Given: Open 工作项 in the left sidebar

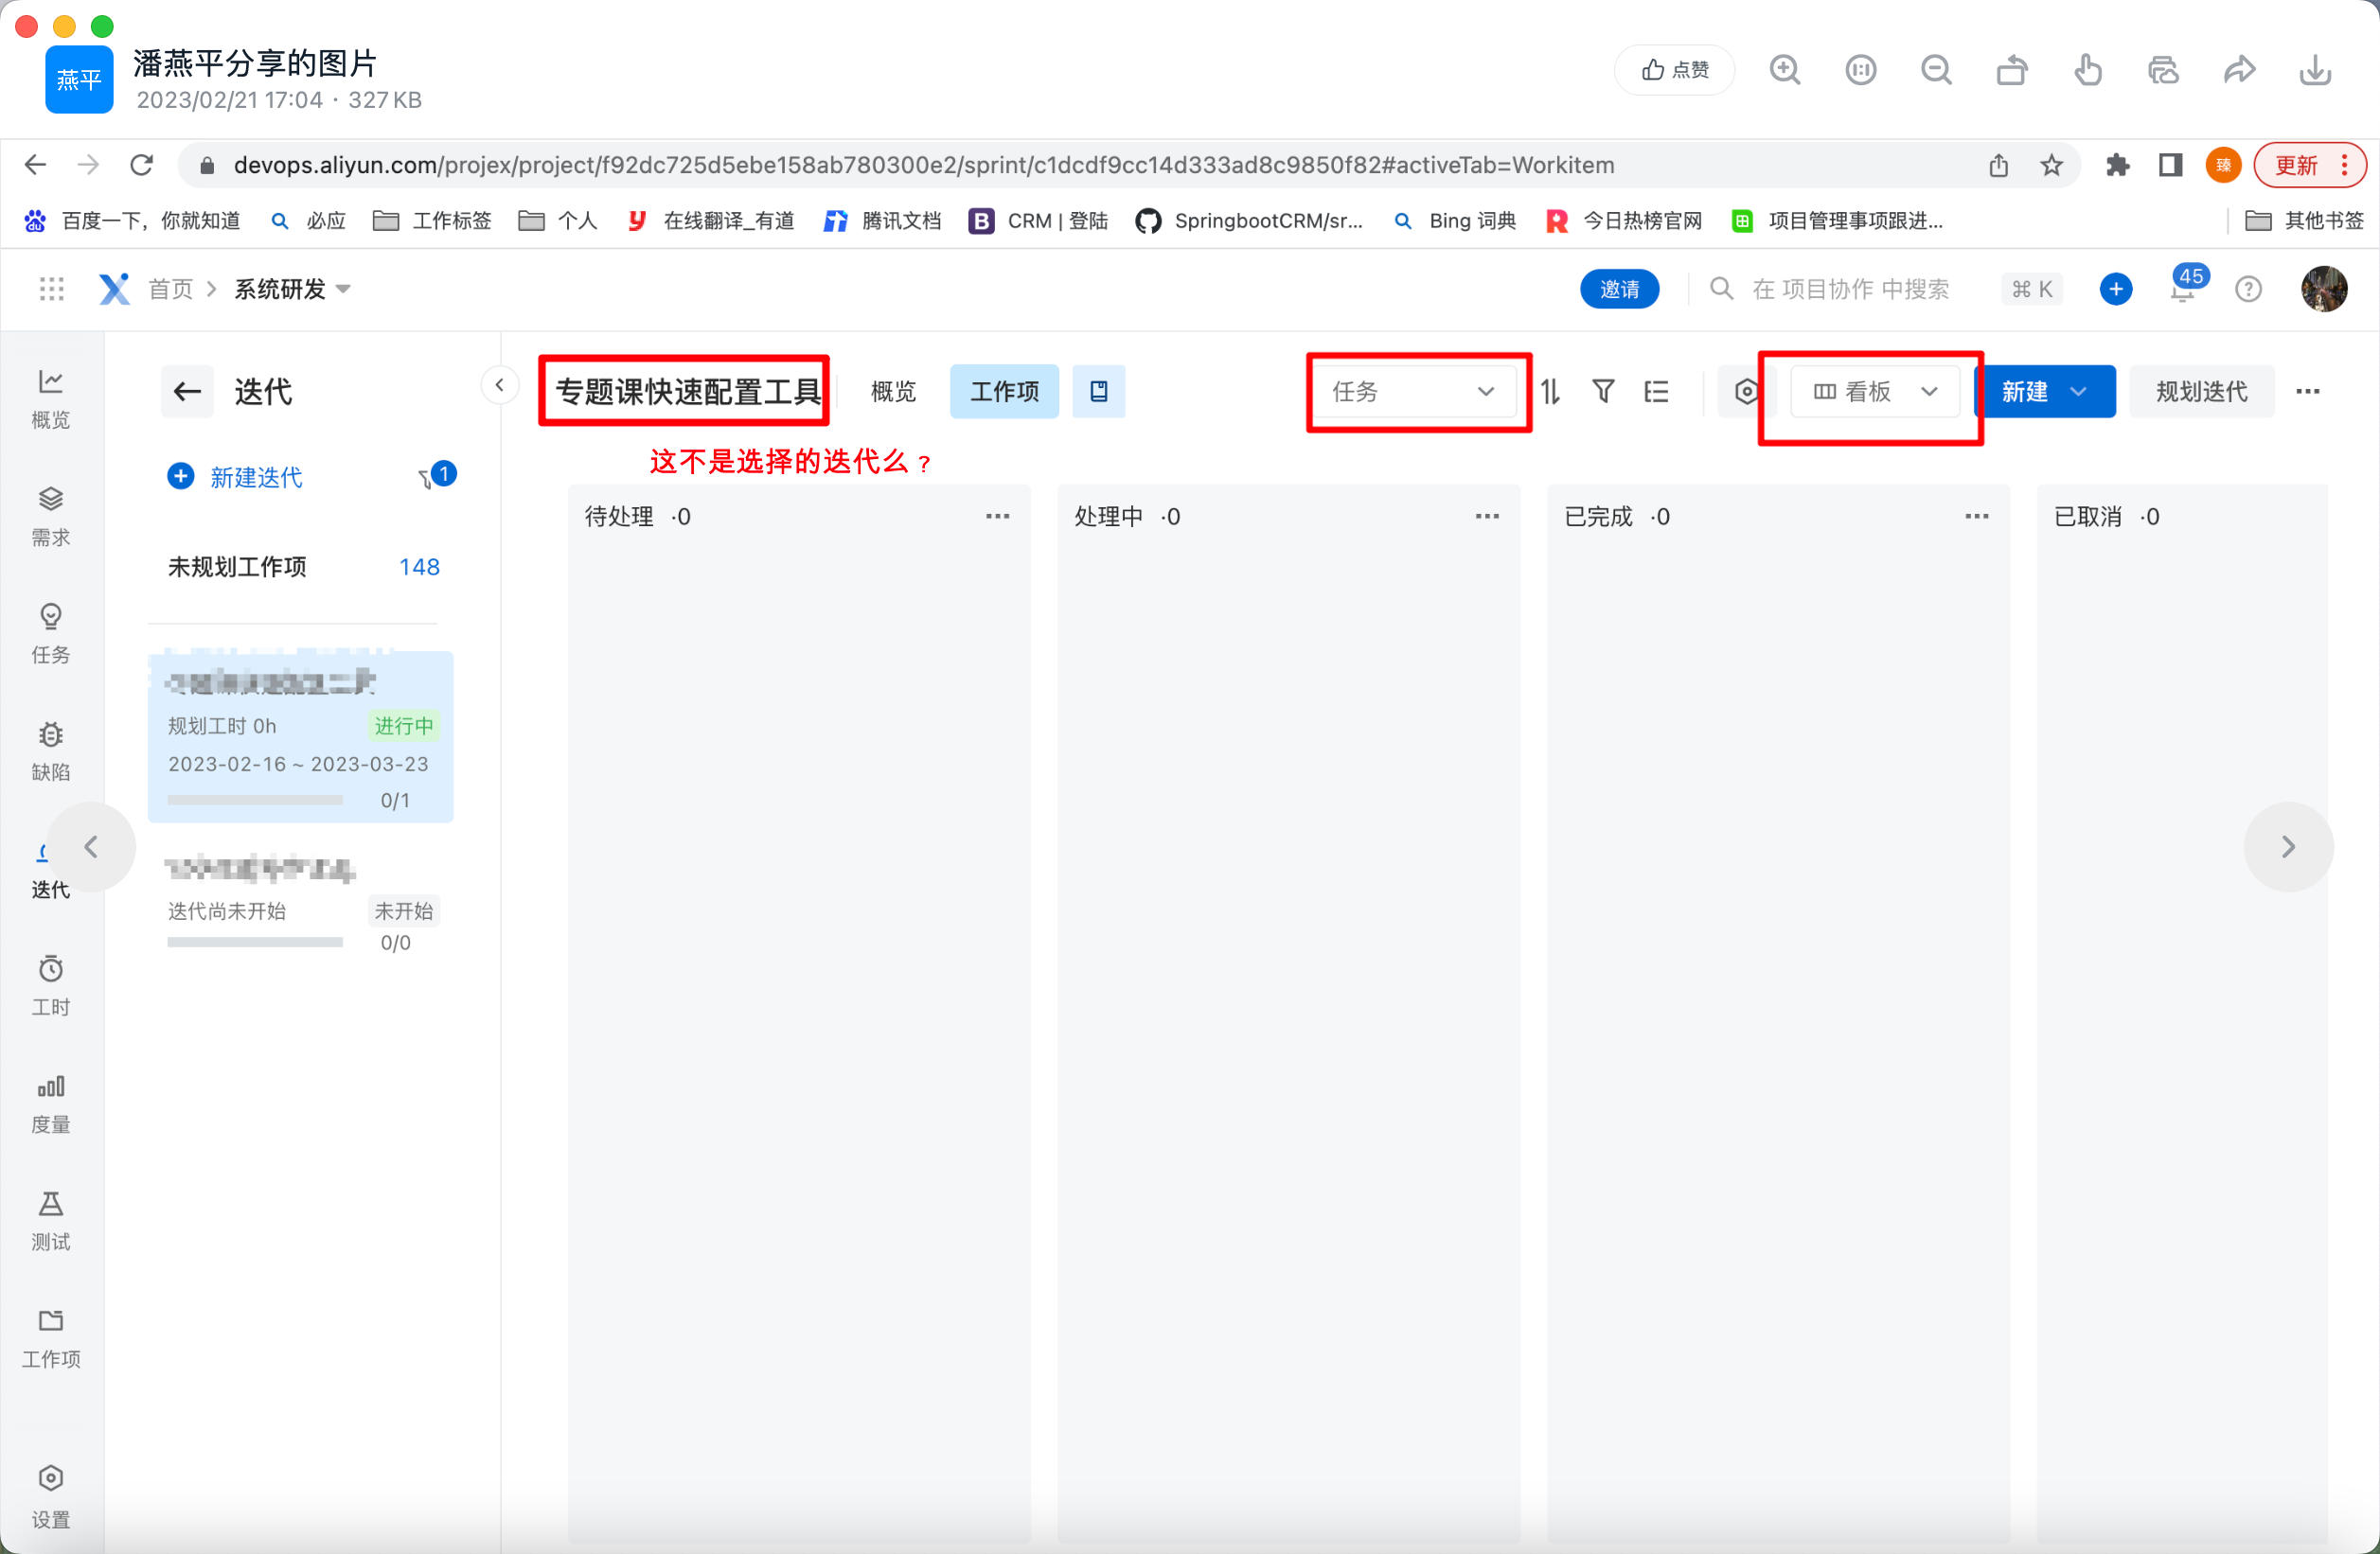Looking at the screenshot, I should coord(51,1338).
